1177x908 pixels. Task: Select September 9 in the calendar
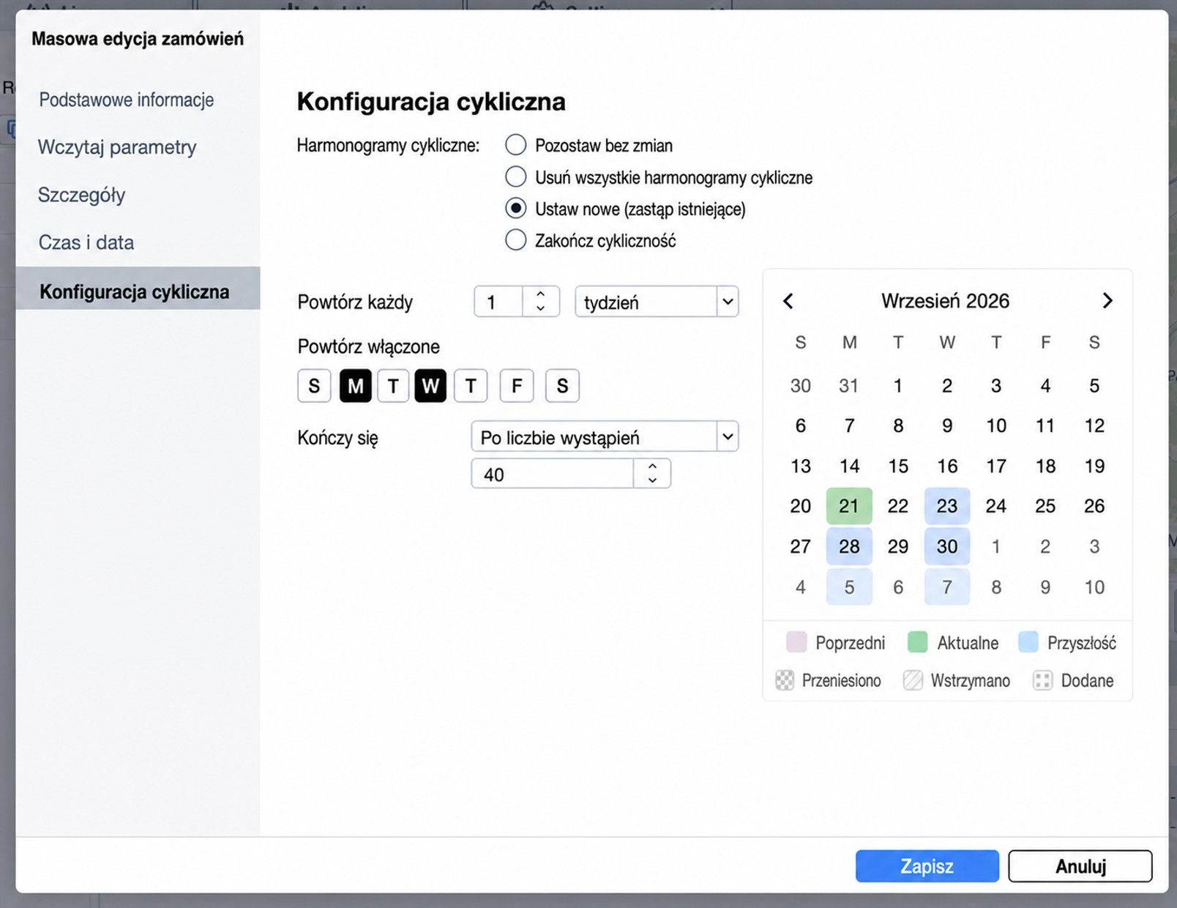click(947, 425)
